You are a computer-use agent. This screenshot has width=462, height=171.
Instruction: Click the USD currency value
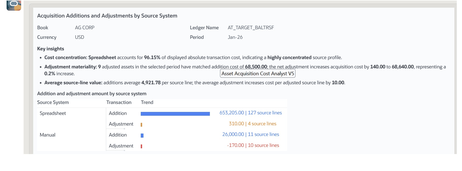[80, 37]
